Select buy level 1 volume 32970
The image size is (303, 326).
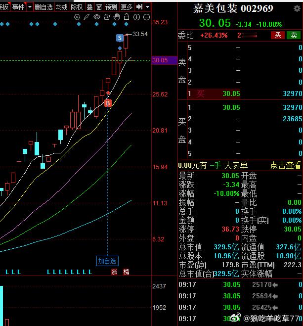click(293, 107)
